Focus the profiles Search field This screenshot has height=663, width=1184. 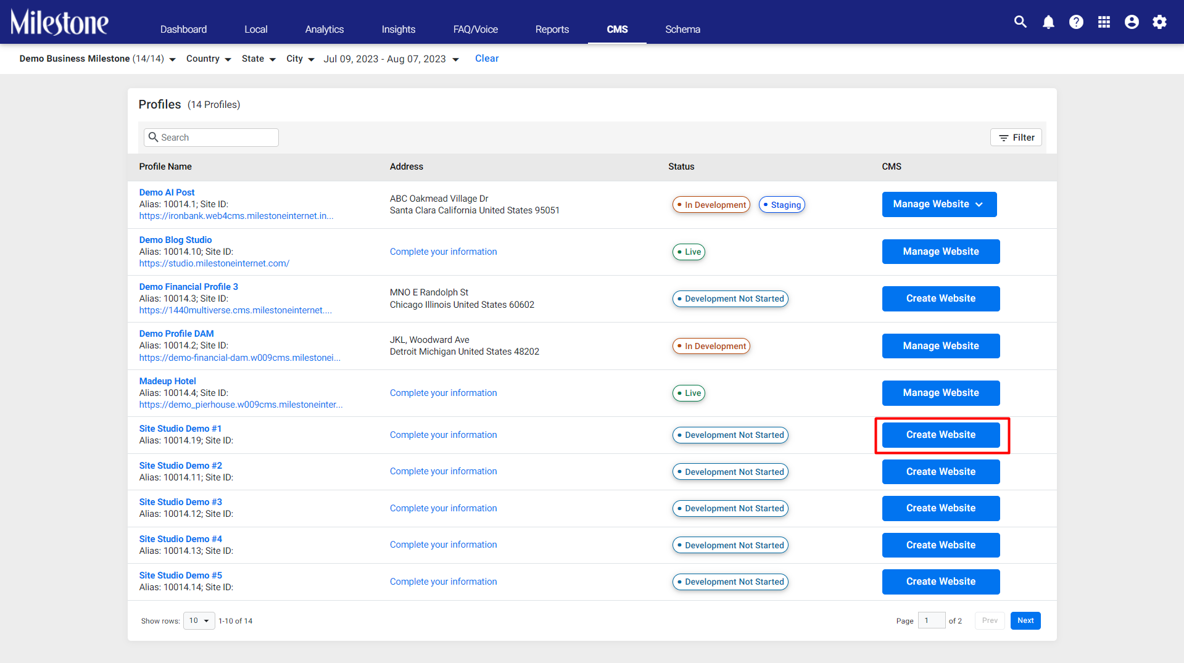pyautogui.click(x=211, y=138)
